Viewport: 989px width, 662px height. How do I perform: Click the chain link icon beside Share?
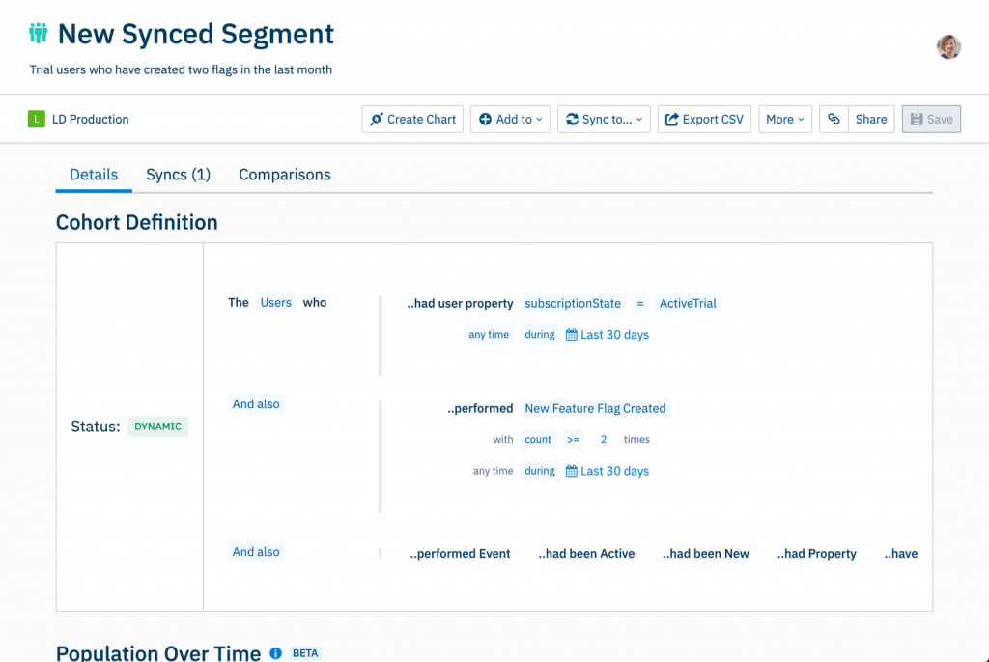coord(834,119)
